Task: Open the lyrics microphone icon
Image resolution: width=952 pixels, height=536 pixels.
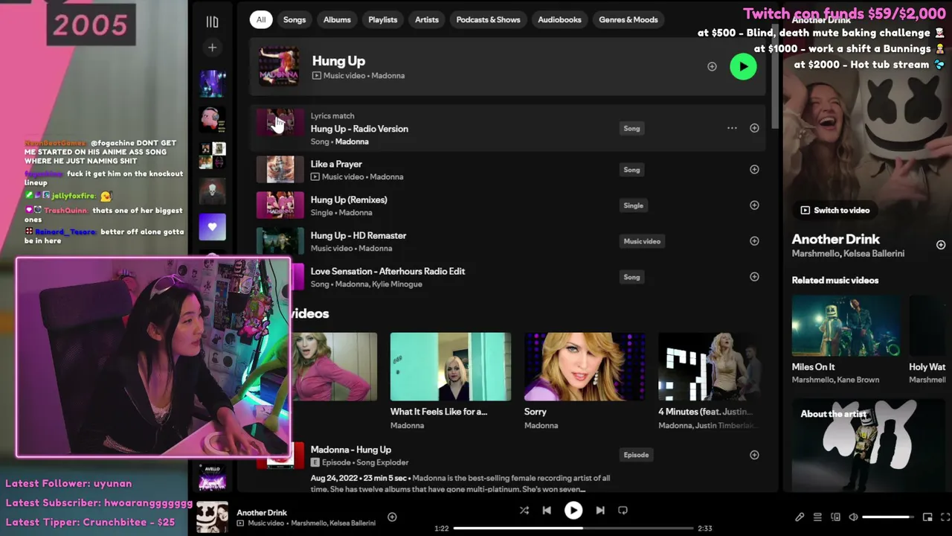Action: coord(800,517)
